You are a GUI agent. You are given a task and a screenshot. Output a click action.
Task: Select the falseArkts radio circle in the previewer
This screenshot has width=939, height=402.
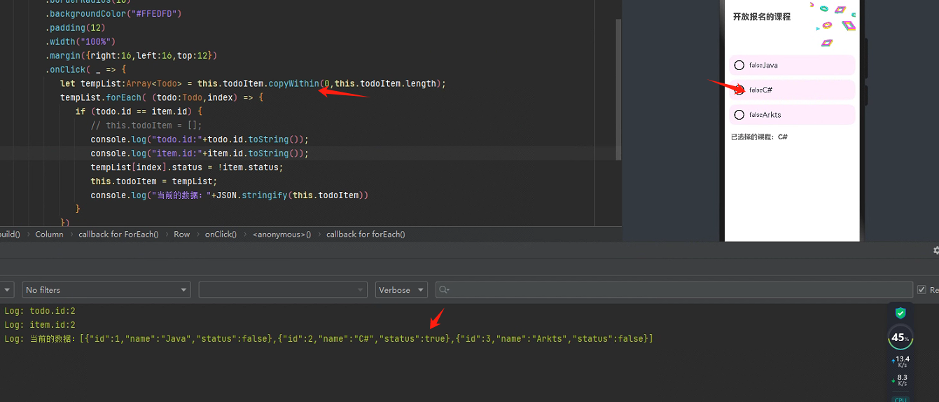(739, 115)
